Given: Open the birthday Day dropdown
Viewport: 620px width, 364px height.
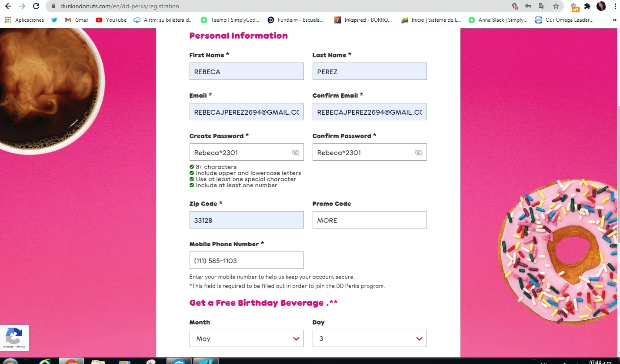Looking at the screenshot, I should tap(370, 338).
